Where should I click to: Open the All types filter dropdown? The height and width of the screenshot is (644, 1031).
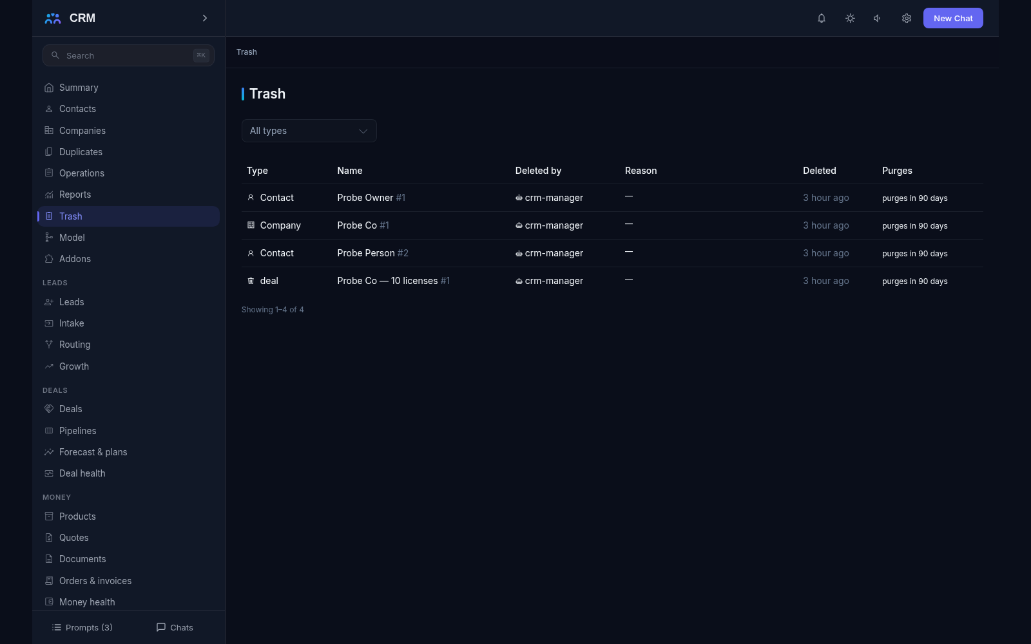(309, 131)
